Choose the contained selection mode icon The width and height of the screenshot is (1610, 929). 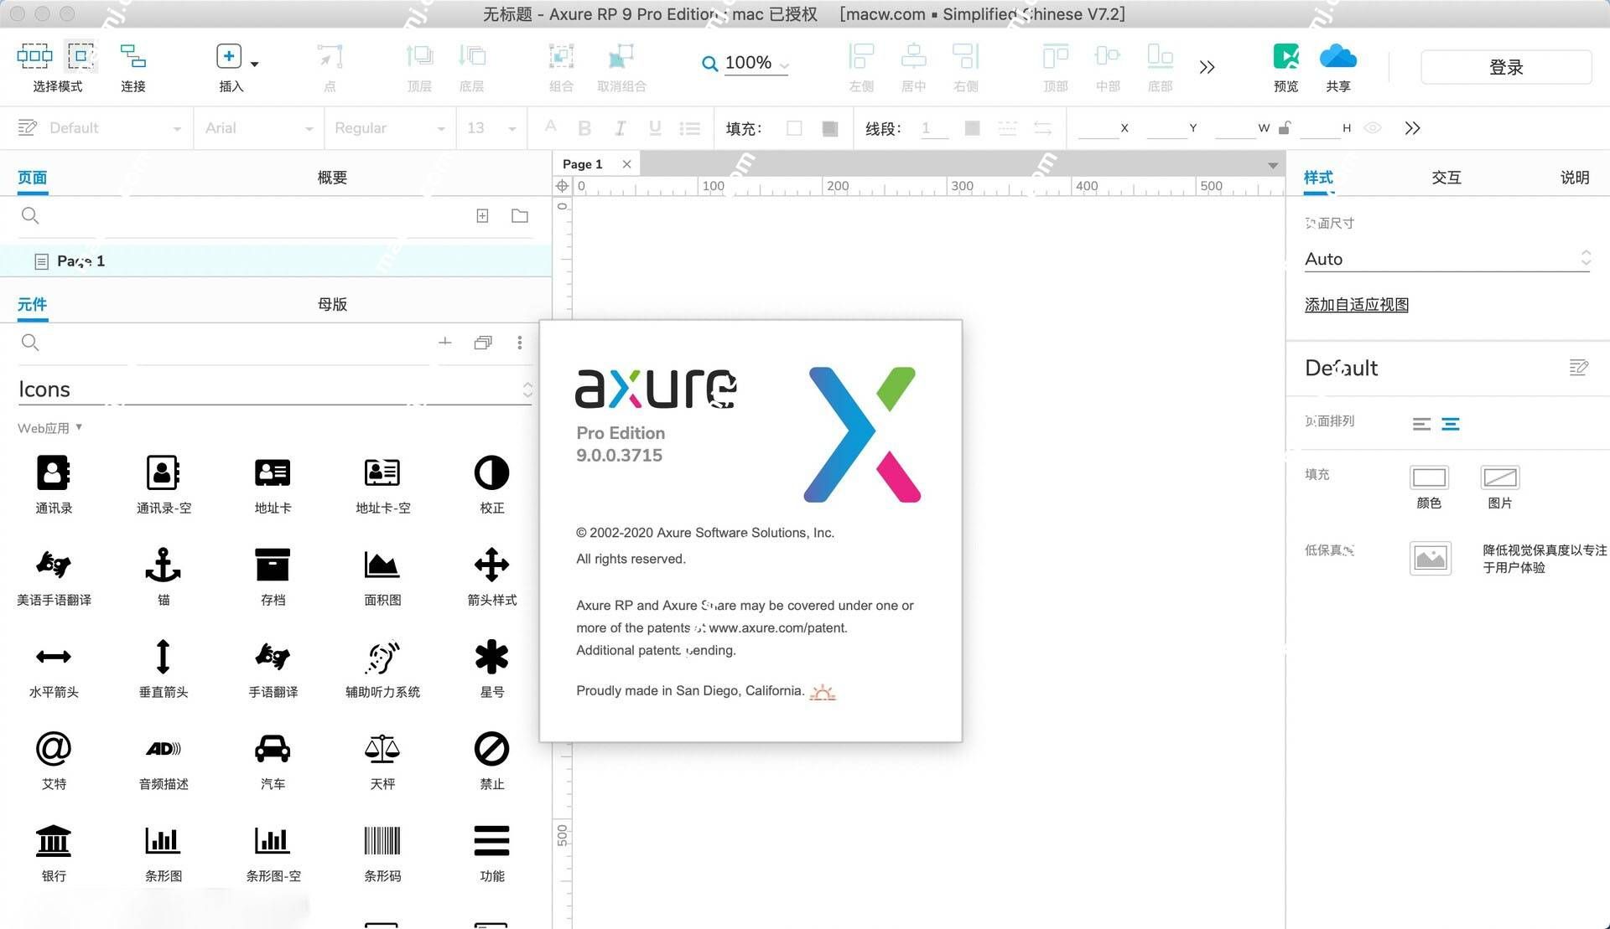81,56
